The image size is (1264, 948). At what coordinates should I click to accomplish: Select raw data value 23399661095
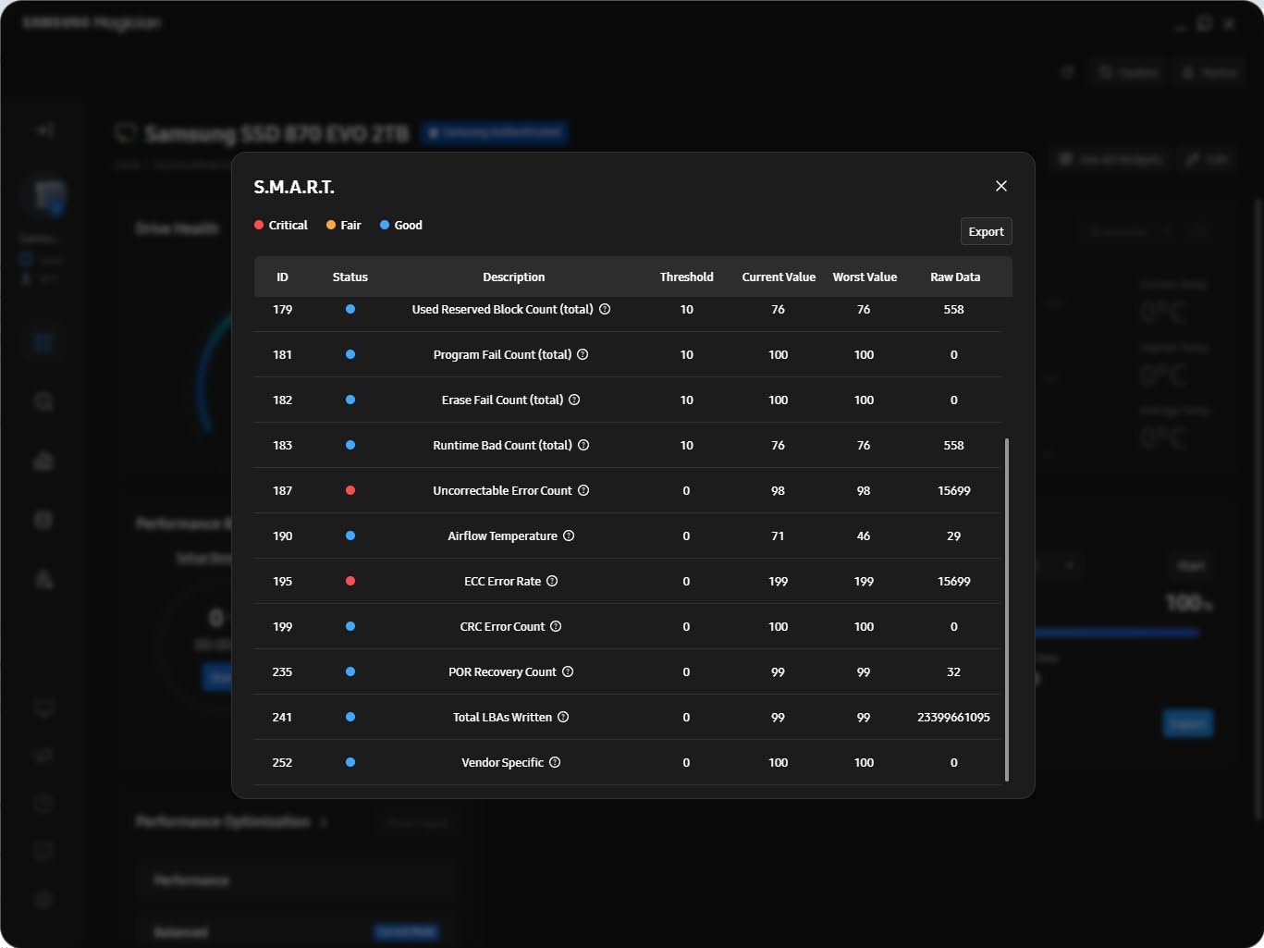pos(953,717)
